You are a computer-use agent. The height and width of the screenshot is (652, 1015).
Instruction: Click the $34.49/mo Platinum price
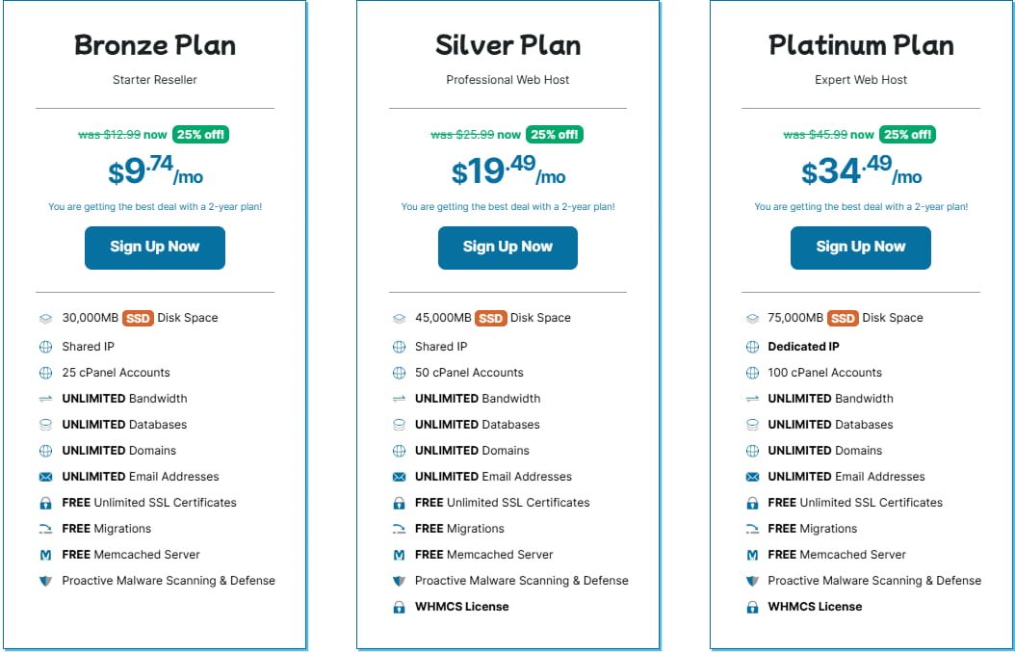861,172
